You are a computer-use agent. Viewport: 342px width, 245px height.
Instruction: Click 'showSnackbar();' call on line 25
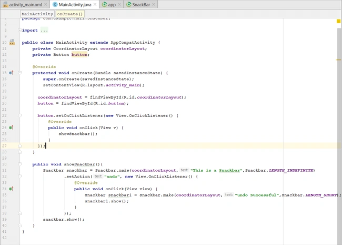(78, 134)
